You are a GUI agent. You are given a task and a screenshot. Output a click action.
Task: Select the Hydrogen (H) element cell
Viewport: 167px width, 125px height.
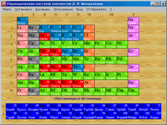coord(22,21)
